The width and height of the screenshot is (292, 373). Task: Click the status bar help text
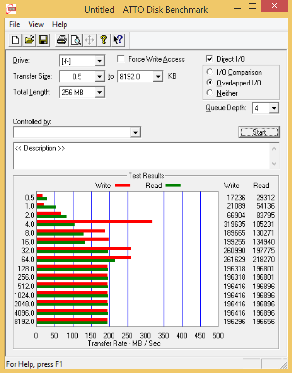click(34, 364)
